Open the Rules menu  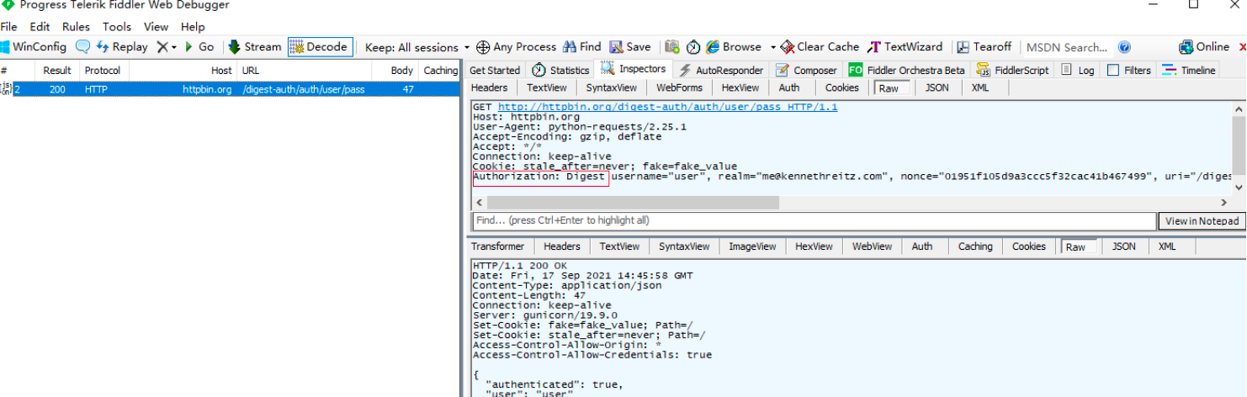tap(76, 27)
